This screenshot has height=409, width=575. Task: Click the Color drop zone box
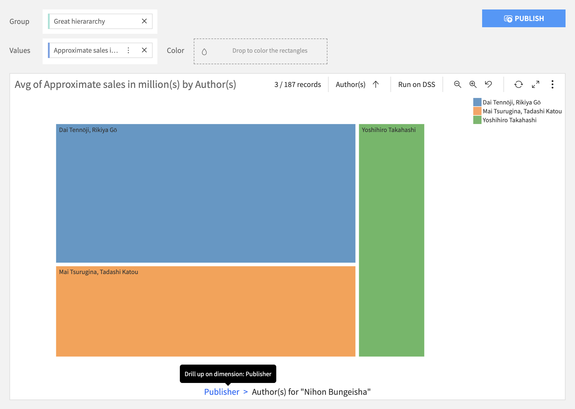click(260, 51)
